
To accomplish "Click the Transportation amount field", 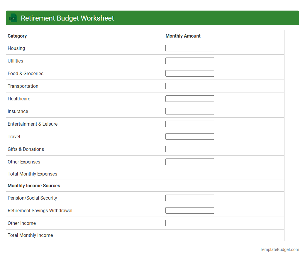I will [x=189, y=86].
